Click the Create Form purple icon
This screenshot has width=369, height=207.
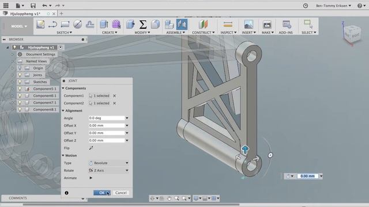point(116,24)
